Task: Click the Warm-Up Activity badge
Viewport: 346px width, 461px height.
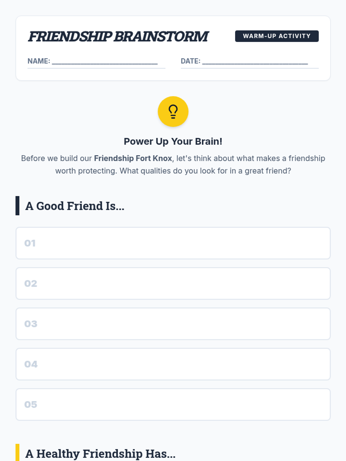Action: pos(277,36)
